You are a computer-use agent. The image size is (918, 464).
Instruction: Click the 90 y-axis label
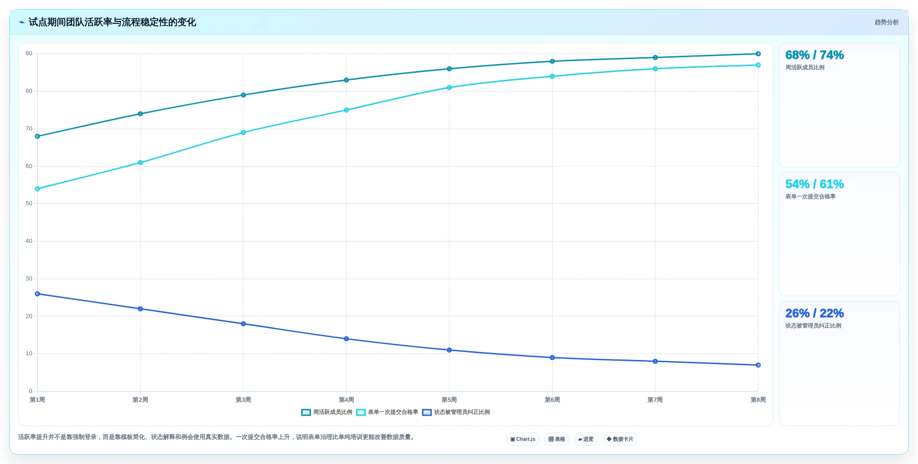pyautogui.click(x=29, y=53)
